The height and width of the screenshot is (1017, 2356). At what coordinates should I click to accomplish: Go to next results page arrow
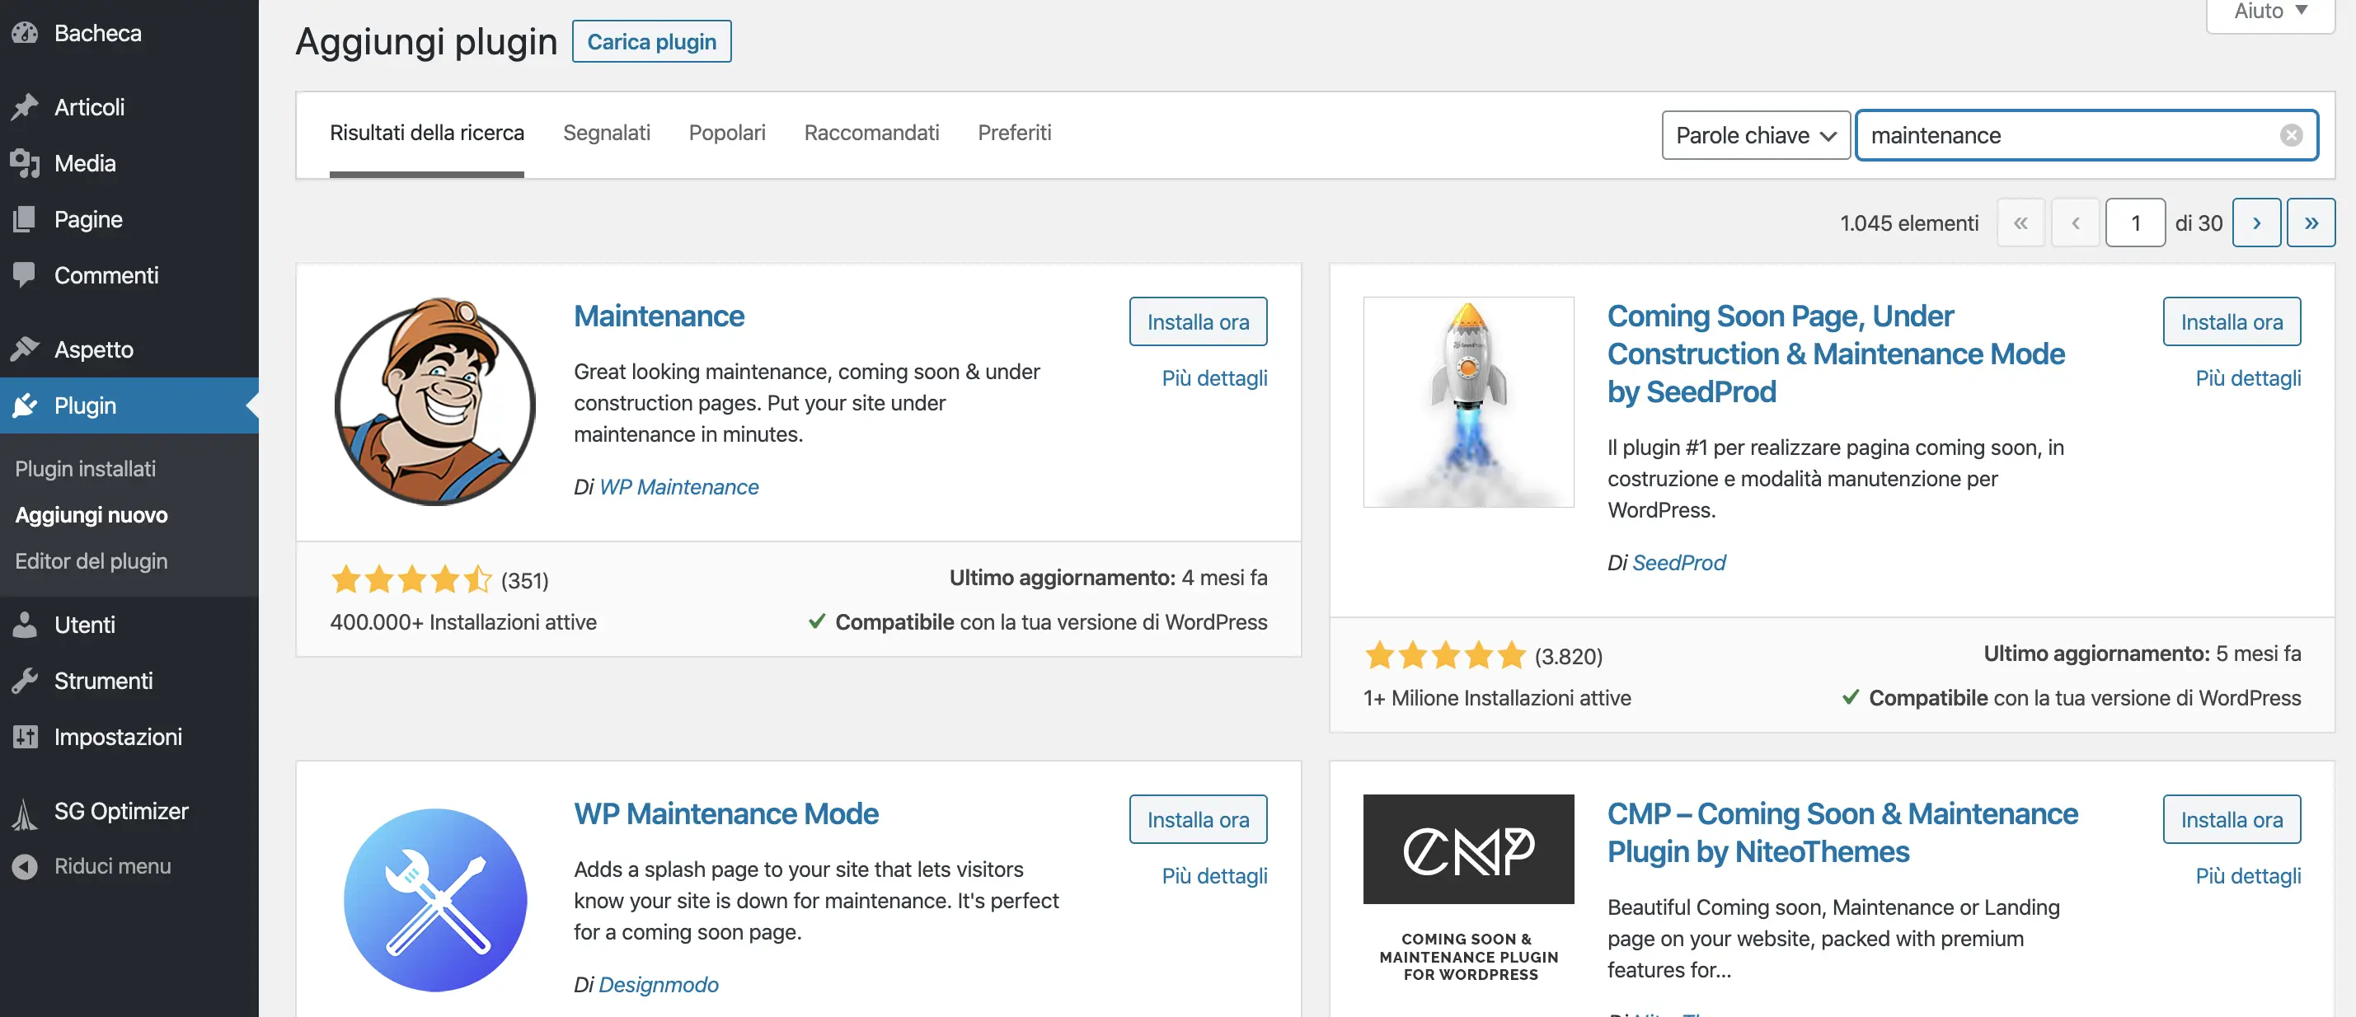pyautogui.click(x=2255, y=223)
